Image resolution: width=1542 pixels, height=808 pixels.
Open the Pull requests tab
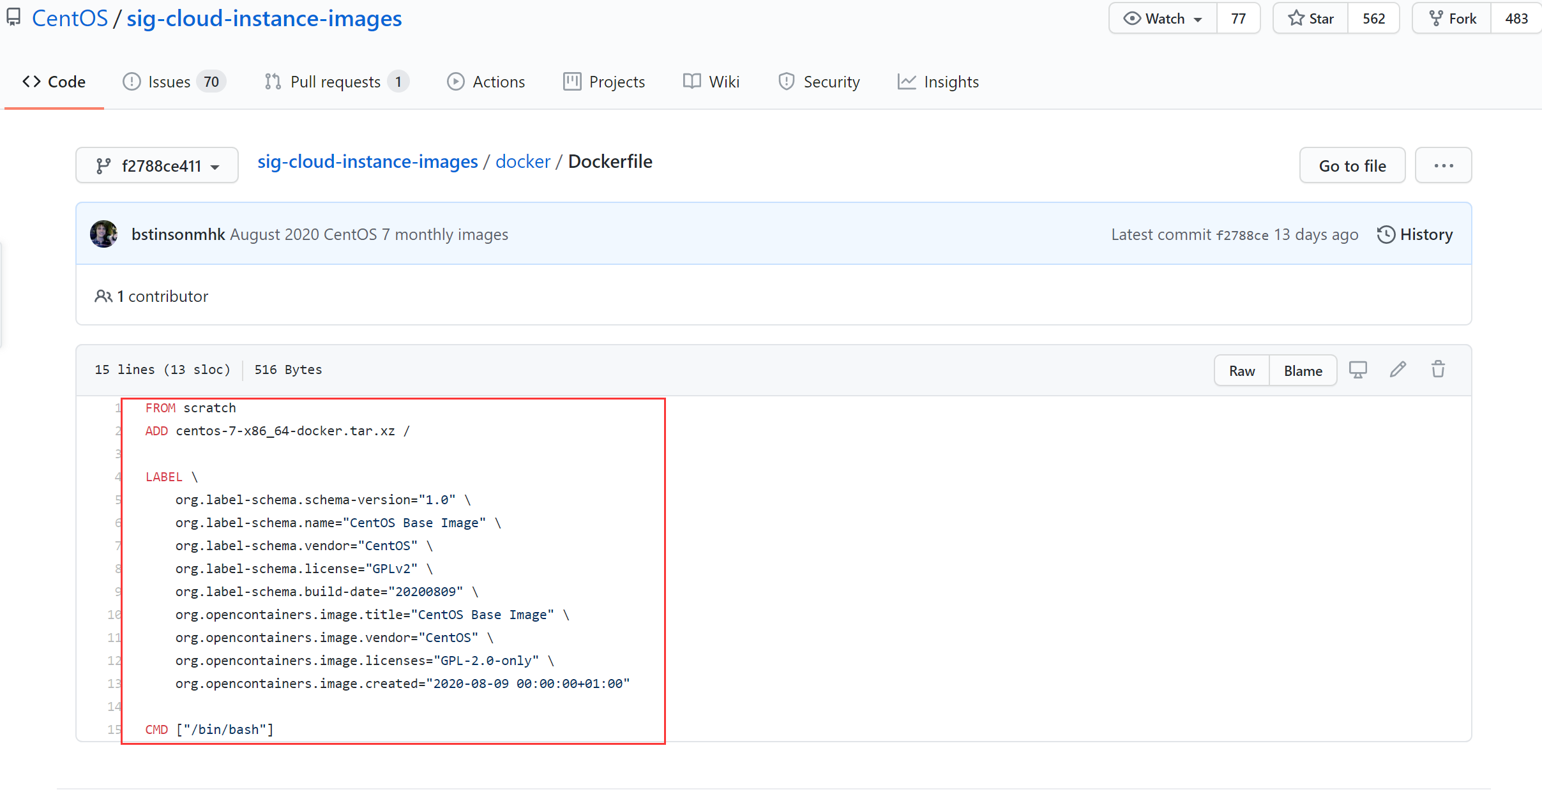click(336, 82)
